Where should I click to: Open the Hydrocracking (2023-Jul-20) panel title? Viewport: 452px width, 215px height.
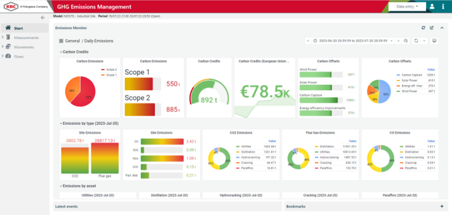[x=241, y=195]
